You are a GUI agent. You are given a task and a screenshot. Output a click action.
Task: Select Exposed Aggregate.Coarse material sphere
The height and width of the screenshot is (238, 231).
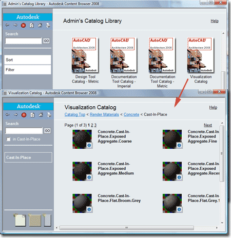[82, 139]
